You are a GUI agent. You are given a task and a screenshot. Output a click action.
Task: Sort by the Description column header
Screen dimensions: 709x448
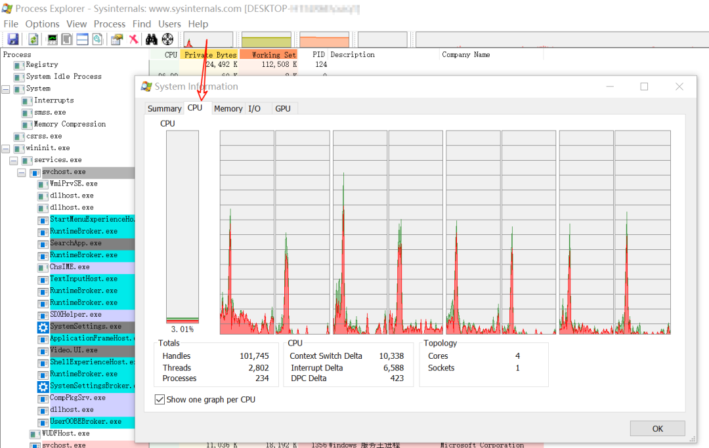tap(383, 54)
